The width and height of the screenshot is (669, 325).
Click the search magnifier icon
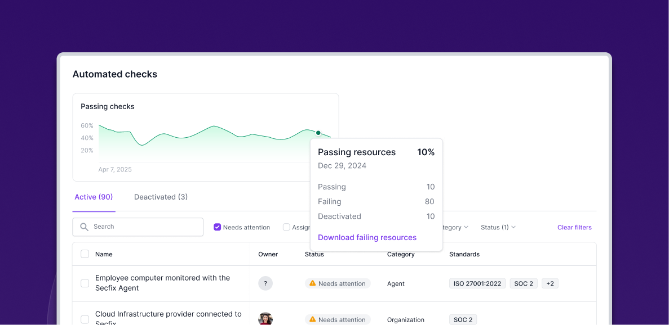click(x=84, y=227)
